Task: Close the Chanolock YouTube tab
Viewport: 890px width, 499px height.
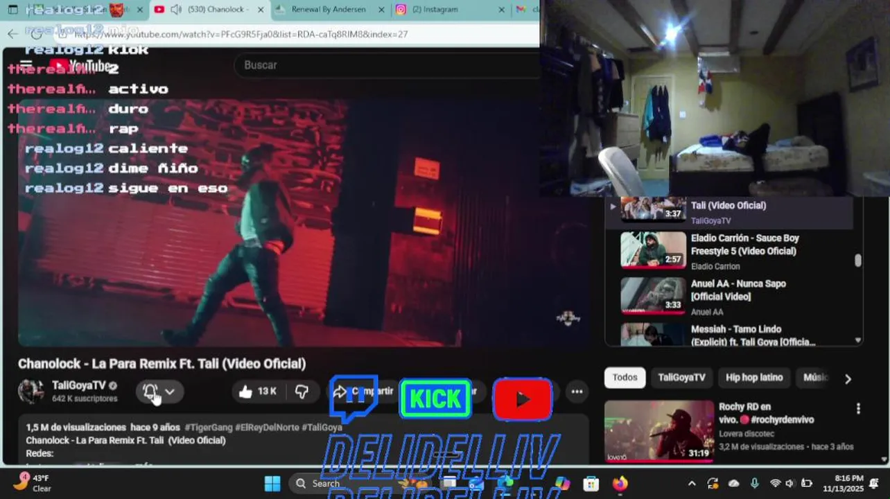Action: coord(261,10)
